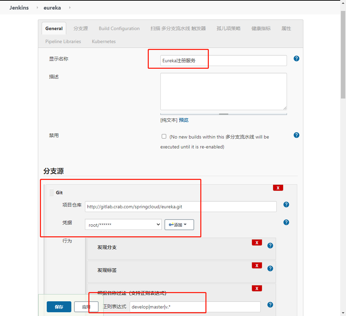The width and height of the screenshot is (346, 316).
Task: Click the 正则表达式 regex input field
Action: coord(195,307)
